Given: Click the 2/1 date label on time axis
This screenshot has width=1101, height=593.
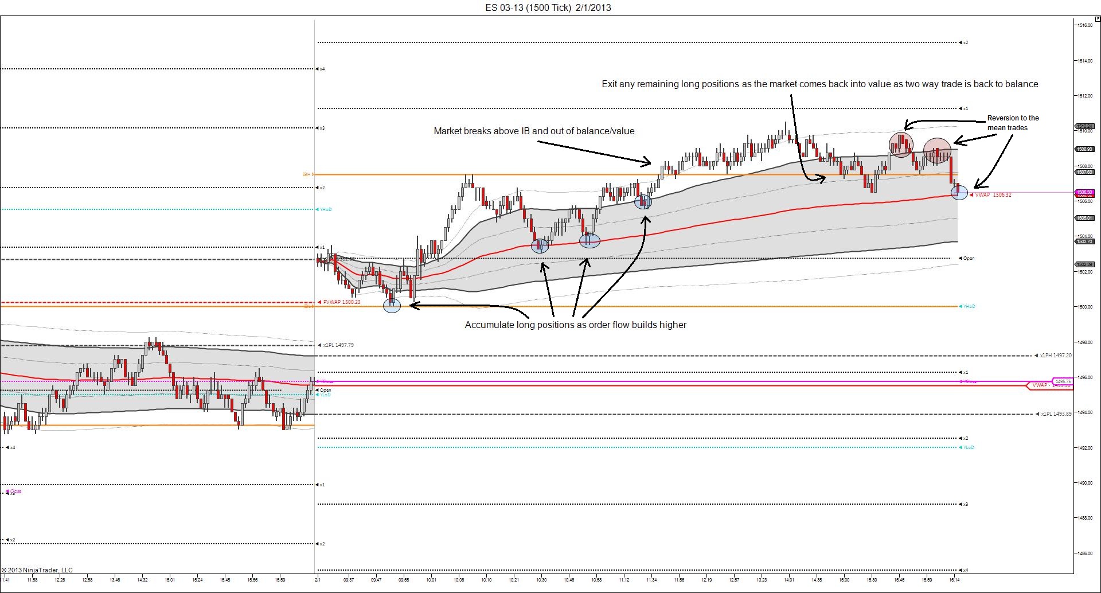Looking at the screenshot, I should click(x=317, y=580).
